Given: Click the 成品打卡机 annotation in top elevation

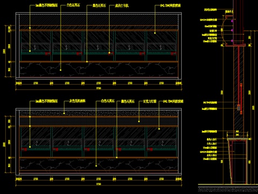Looking at the screenshot, I should (122, 6).
